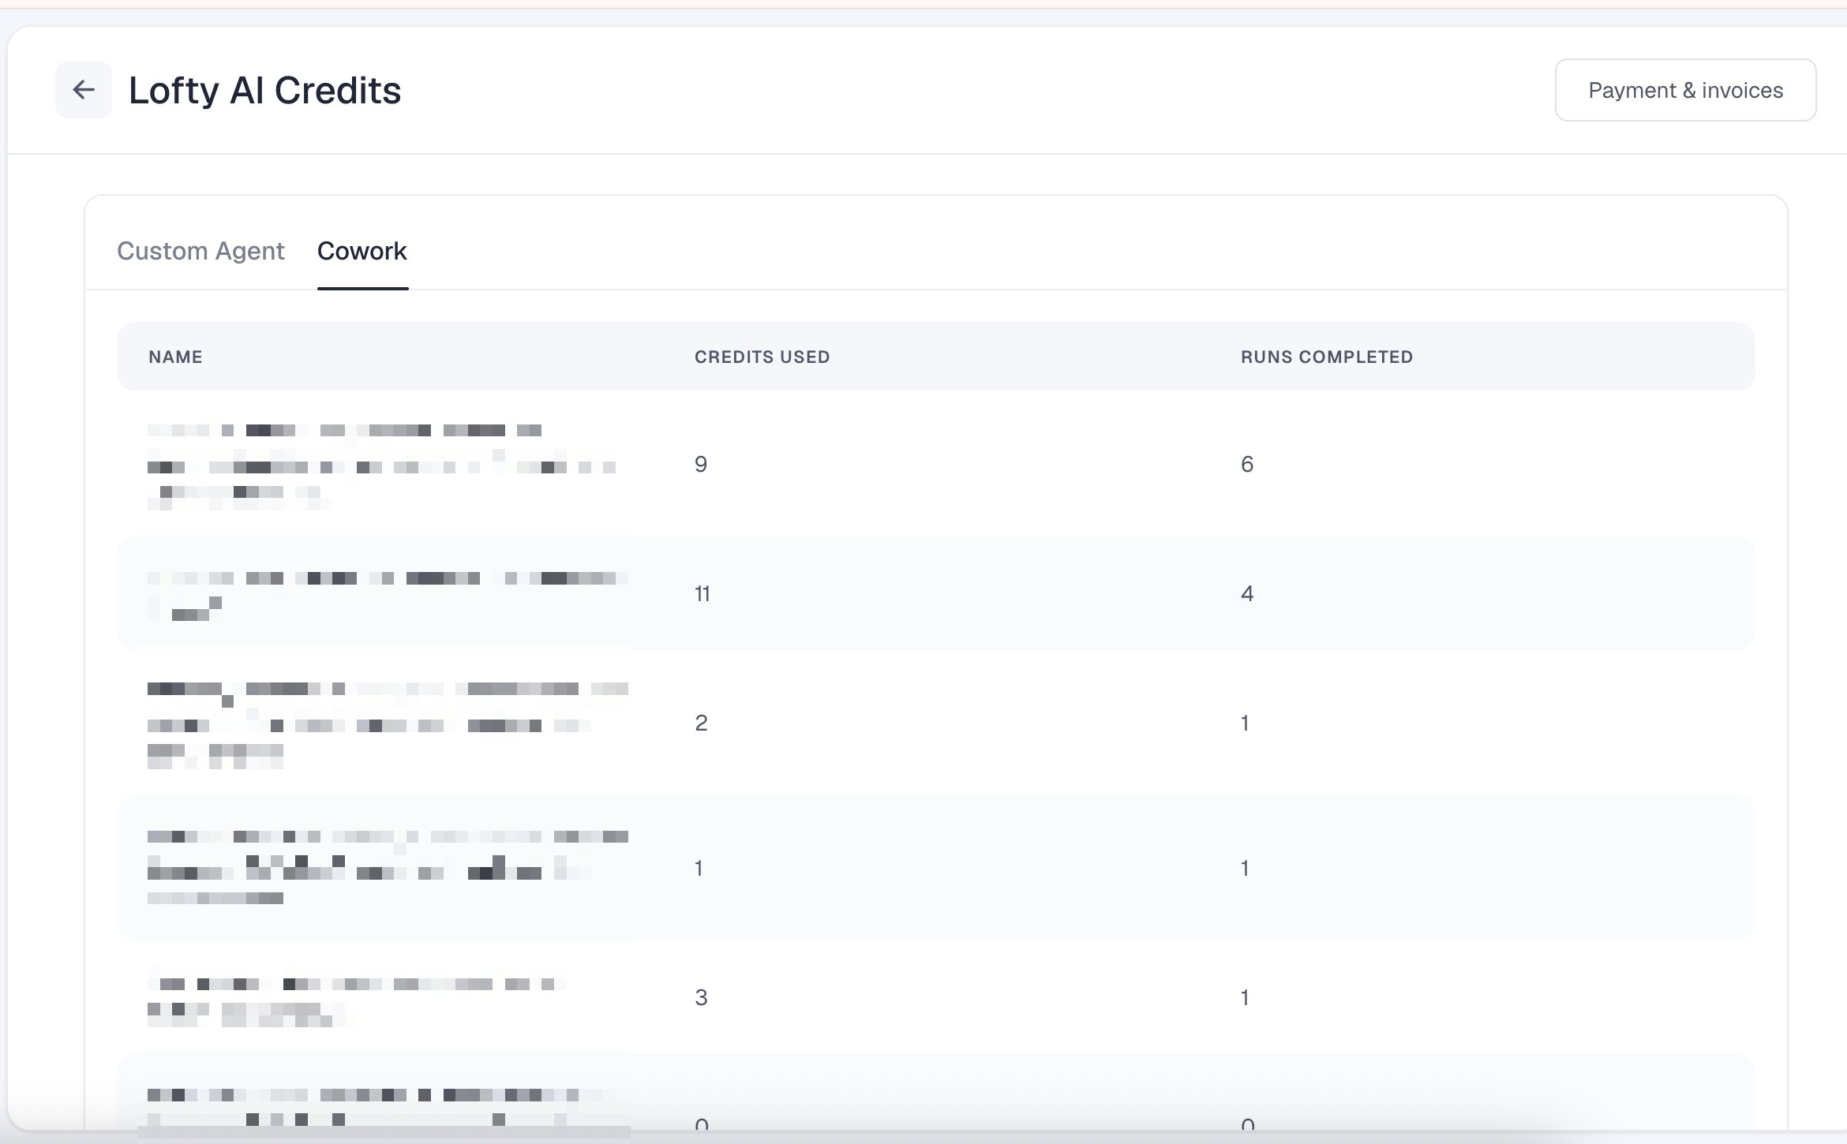The width and height of the screenshot is (1847, 1144).
Task: Select the Cowork tab
Action: click(x=362, y=251)
